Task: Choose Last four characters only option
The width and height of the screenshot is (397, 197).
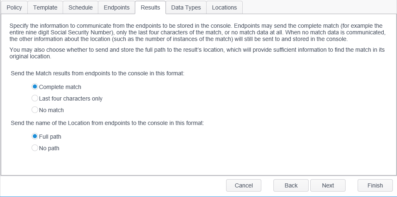Action: point(35,98)
